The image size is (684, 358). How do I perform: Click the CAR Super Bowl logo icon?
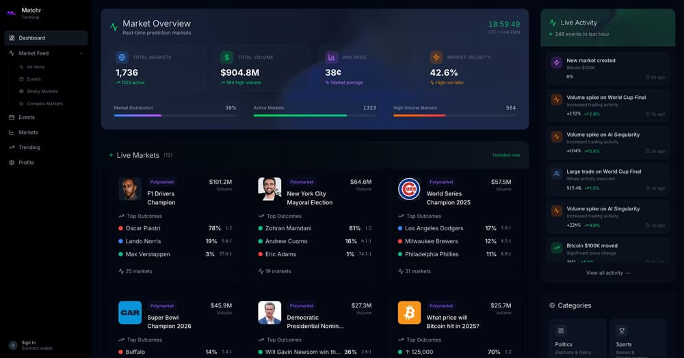click(130, 313)
